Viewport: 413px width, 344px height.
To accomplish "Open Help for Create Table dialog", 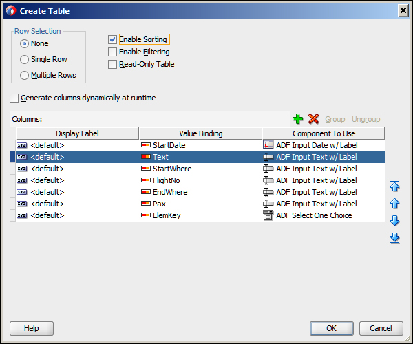I will tap(32, 328).
